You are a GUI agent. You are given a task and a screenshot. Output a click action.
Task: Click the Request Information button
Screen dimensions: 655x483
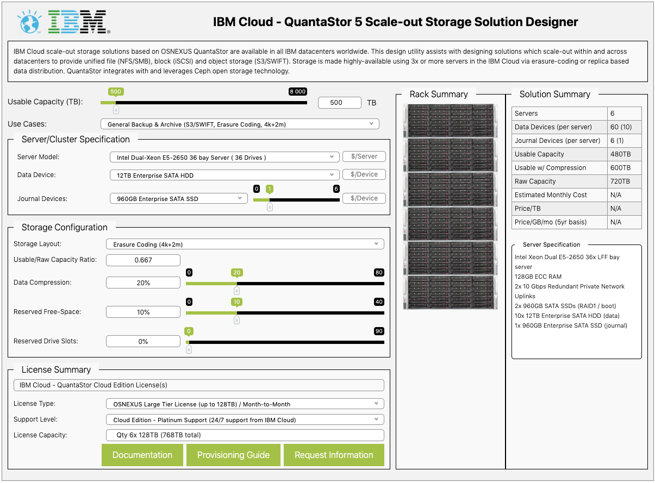tap(334, 455)
